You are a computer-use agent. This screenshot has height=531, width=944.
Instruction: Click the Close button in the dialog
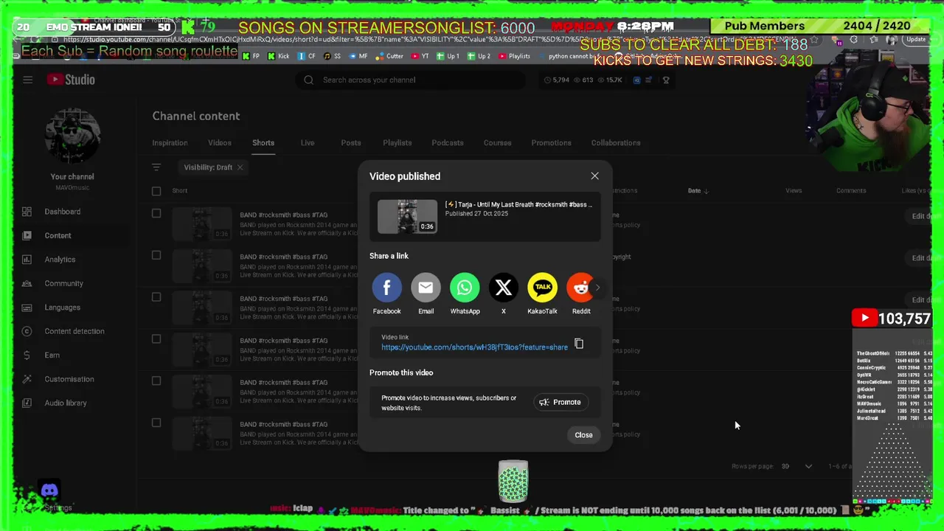583,435
